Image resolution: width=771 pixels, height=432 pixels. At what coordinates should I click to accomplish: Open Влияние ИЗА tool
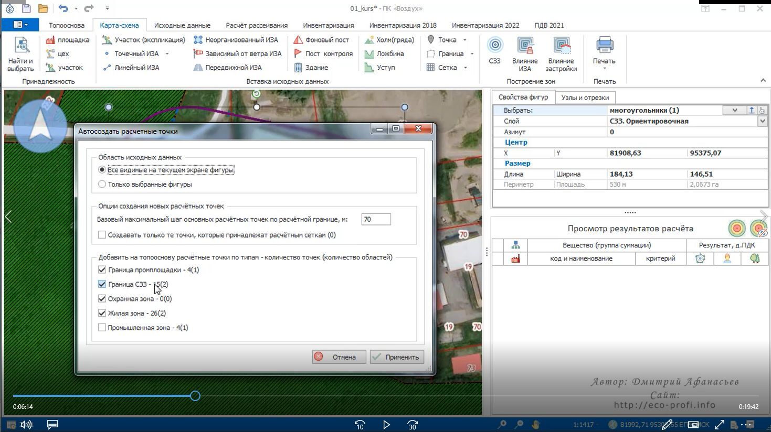(x=525, y=54)
